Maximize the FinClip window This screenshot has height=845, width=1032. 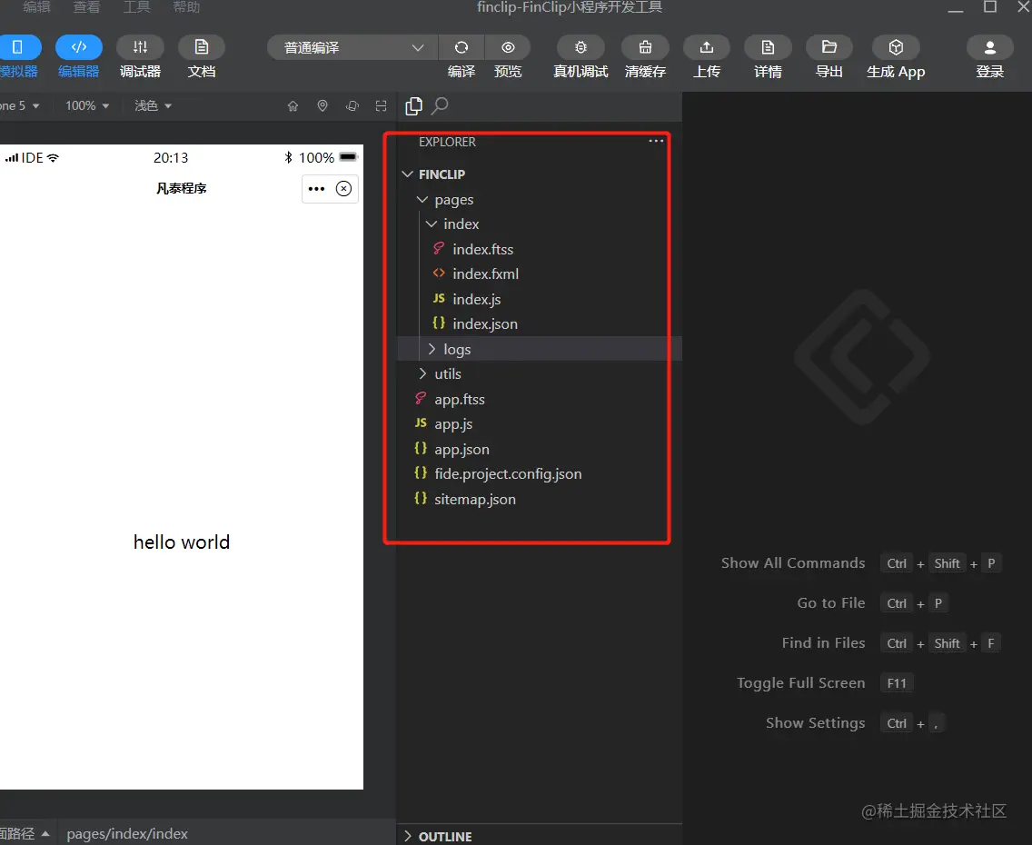coord(990,6)
